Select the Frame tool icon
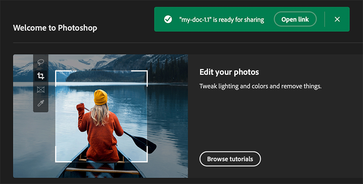 [x=41, y=90]
